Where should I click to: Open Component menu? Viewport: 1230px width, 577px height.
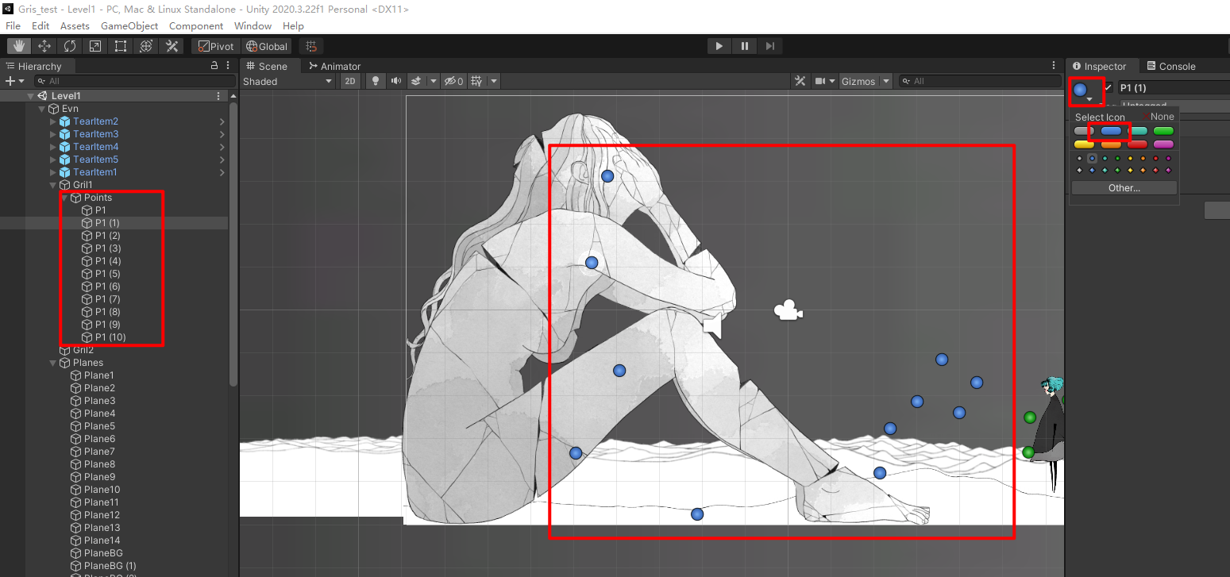(196, 26)
